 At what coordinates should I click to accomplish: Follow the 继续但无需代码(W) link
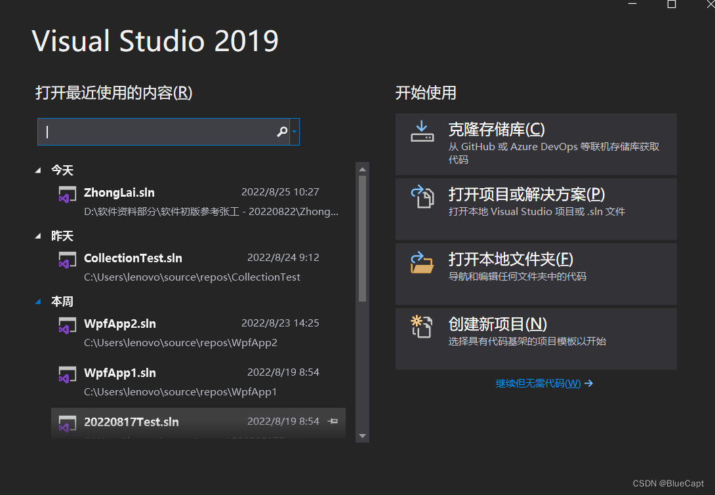pyautogui.click(x=538, y=384)
